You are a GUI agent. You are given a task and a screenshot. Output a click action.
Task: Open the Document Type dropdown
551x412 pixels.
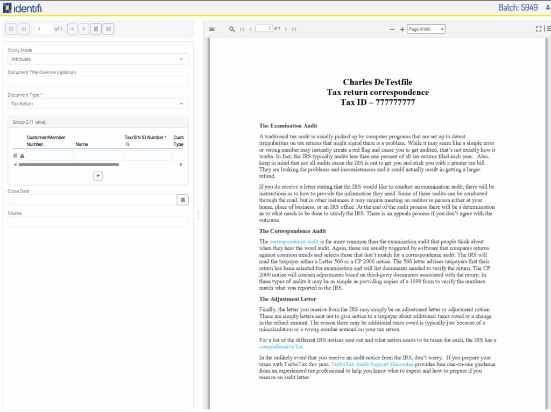98,104
